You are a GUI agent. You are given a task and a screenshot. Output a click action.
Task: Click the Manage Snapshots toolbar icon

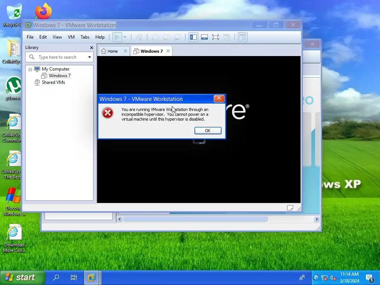[178, 37]
